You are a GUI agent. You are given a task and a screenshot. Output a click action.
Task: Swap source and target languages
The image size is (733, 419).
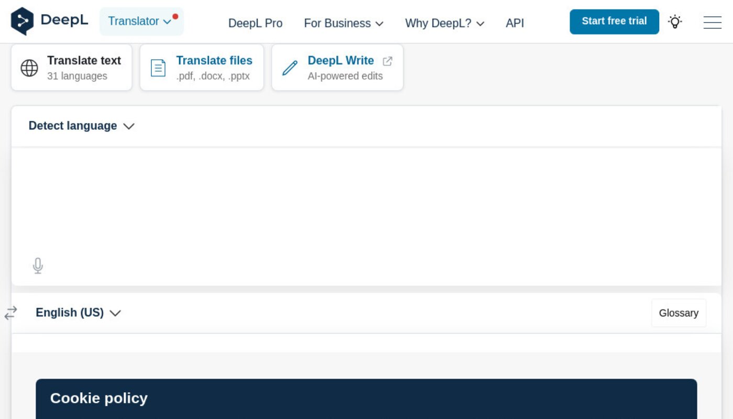point(11,313)
